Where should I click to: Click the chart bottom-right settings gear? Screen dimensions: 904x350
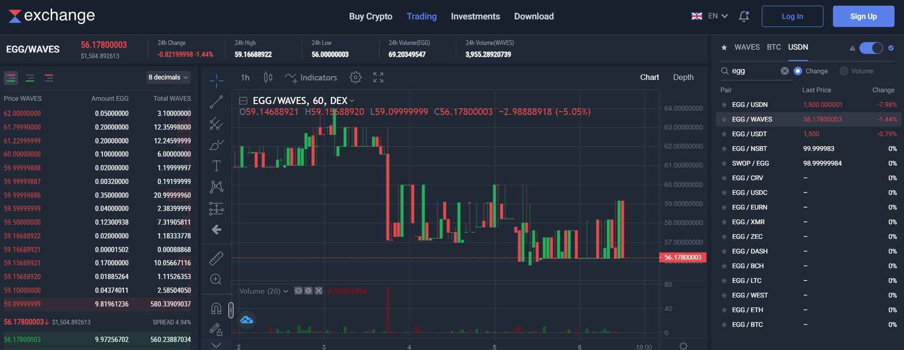coord(683,346)
